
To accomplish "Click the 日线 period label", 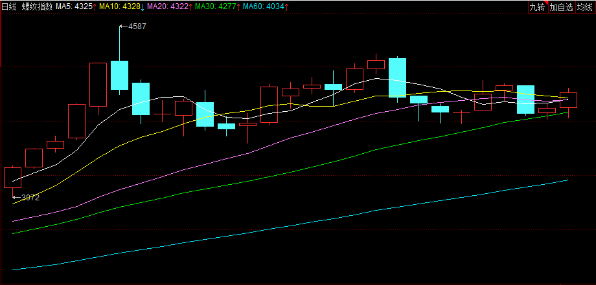I will (10, 7).
